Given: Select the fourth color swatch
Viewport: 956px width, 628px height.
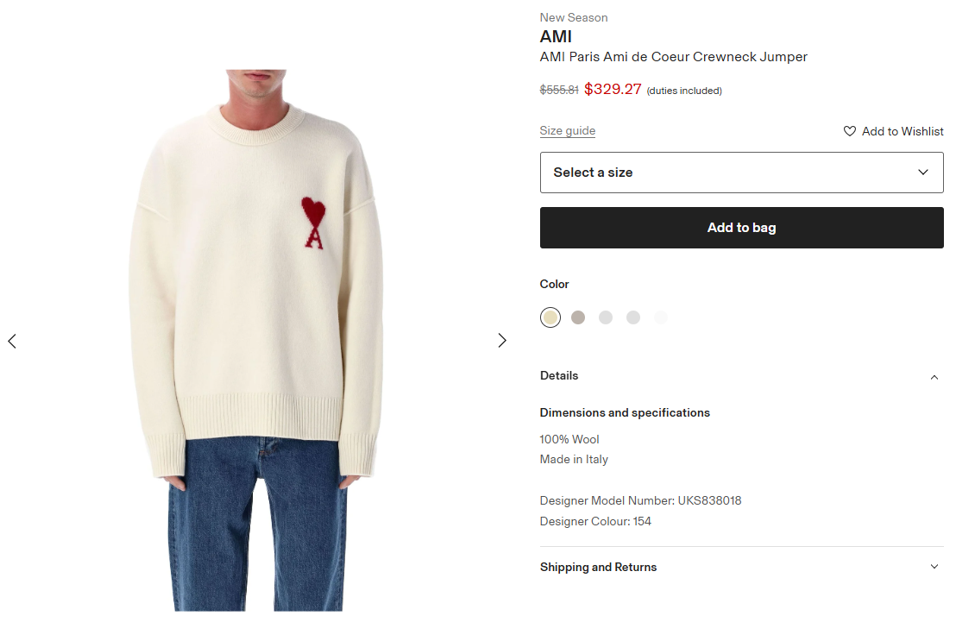Looking at the screenshot, I should click(x=633, y=317).
